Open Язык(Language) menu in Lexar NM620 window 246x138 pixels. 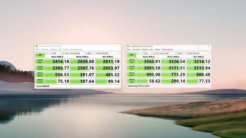(x=76, y=49)
